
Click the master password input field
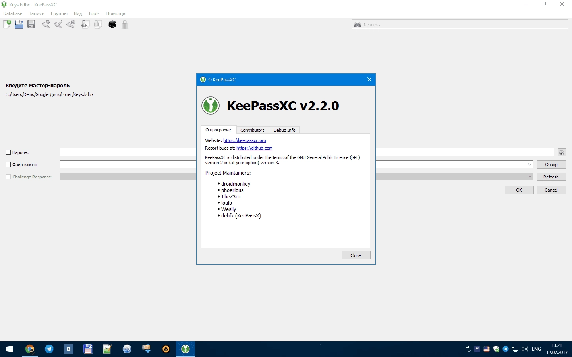click(x=307, y=152)
